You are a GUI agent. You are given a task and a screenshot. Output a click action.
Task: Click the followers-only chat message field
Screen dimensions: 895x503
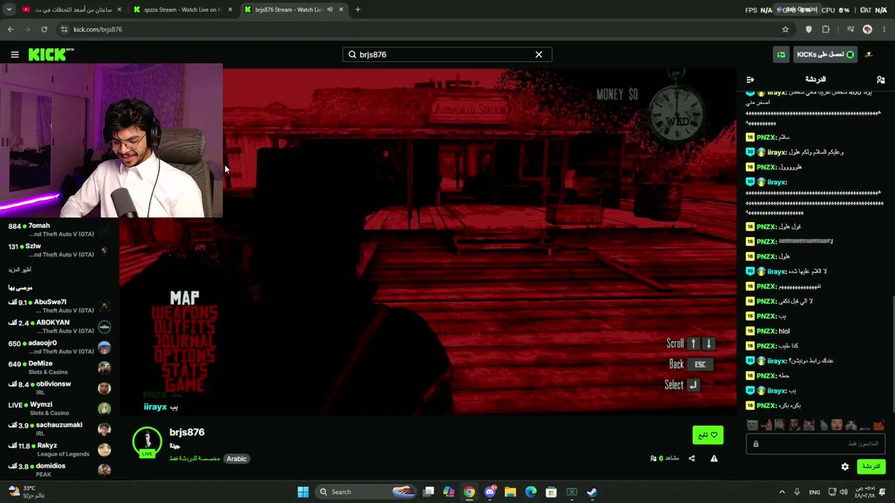tap(815, 444)
